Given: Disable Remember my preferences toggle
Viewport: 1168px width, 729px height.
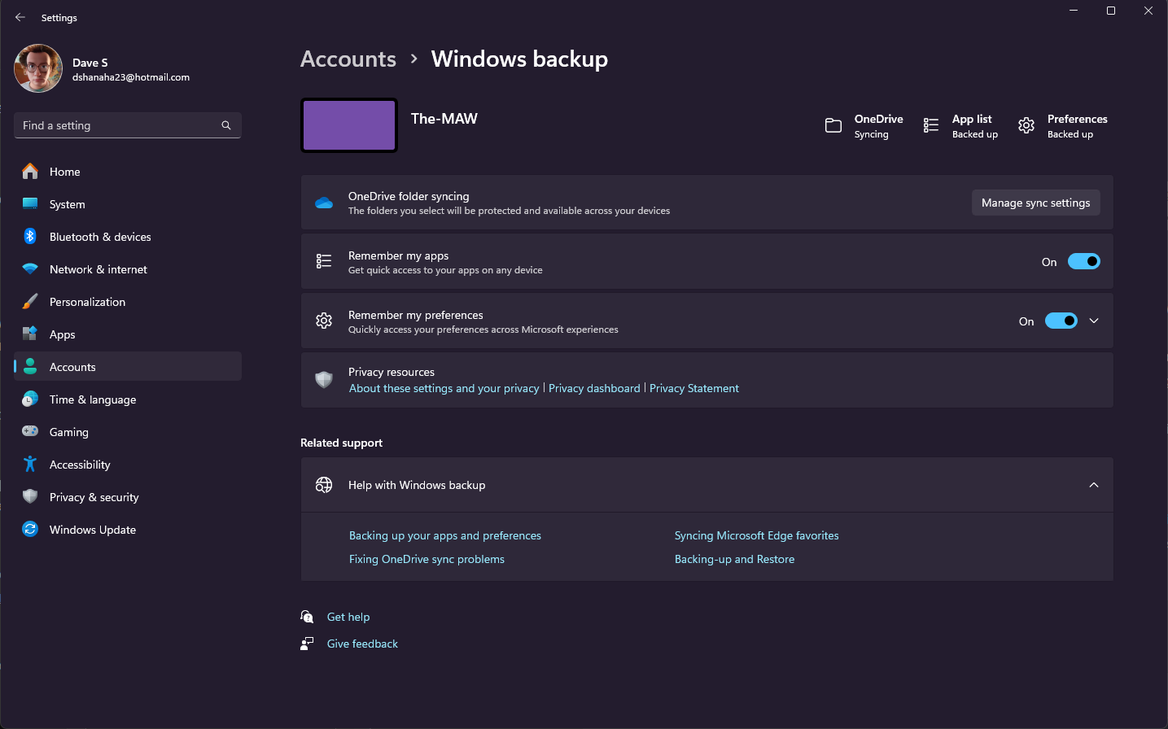Looking at the screenshot, I should coord(1061,321).
